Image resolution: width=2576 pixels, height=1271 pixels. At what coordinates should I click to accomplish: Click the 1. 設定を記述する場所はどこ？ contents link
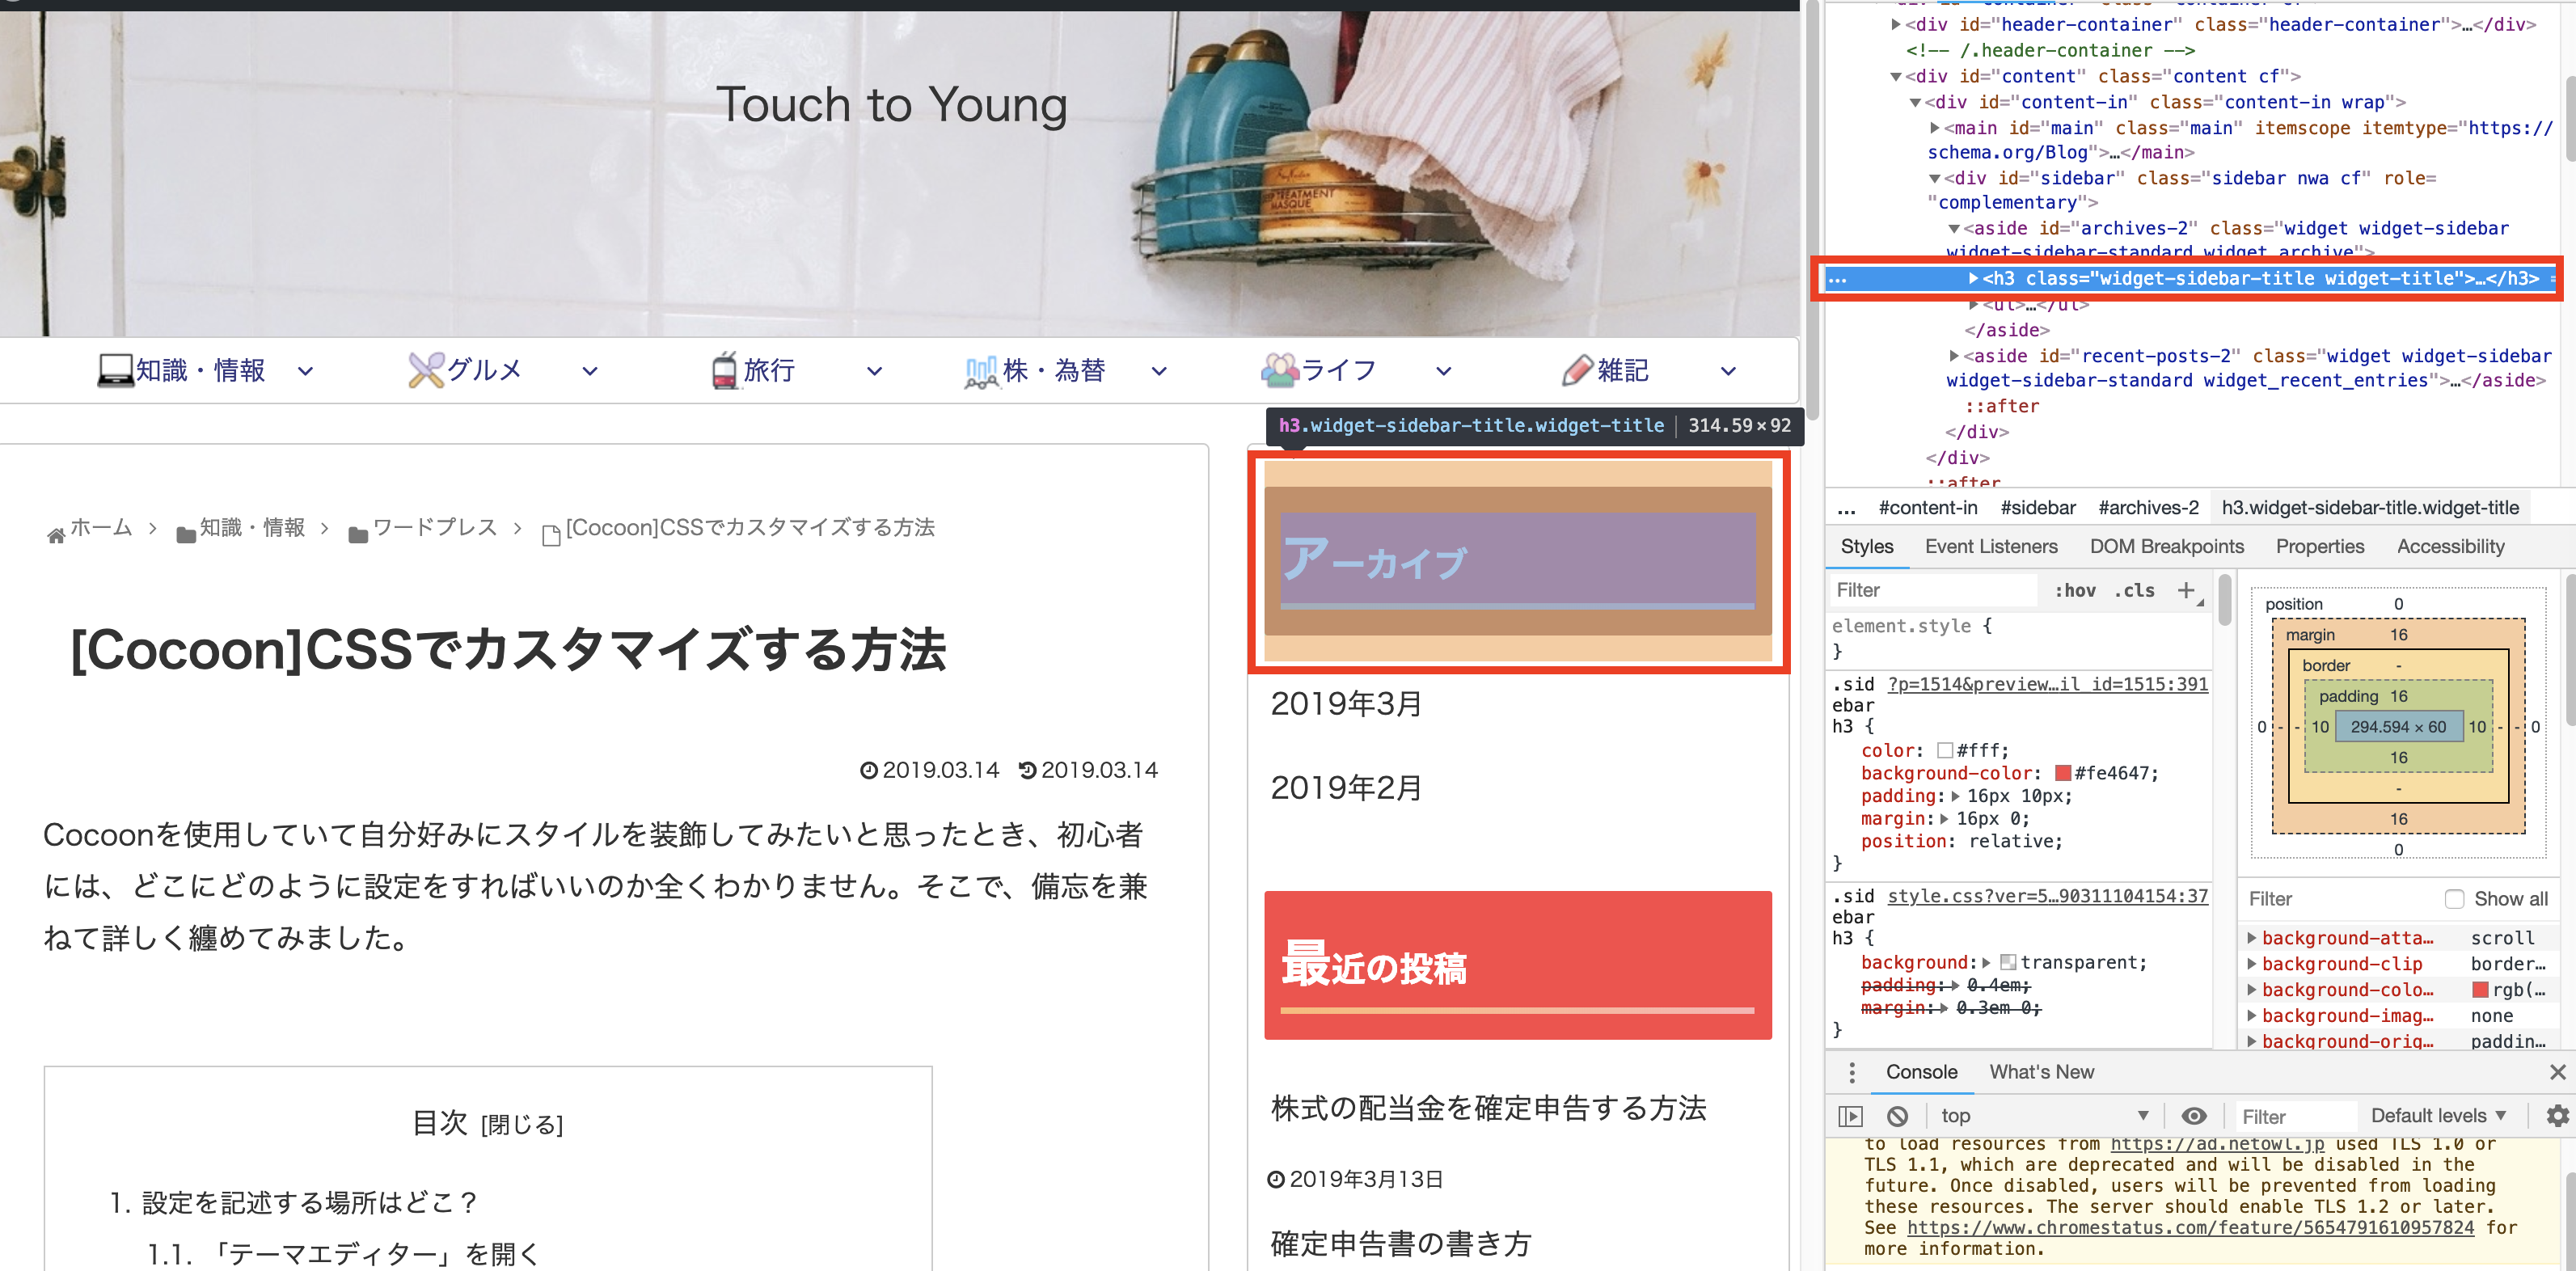(x=294, y=1202)
